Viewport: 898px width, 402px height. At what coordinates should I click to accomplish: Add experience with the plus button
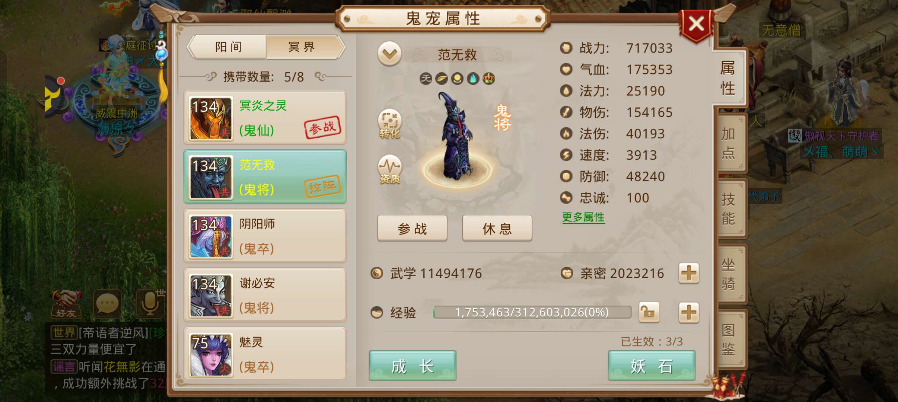(x=688, y=312)
